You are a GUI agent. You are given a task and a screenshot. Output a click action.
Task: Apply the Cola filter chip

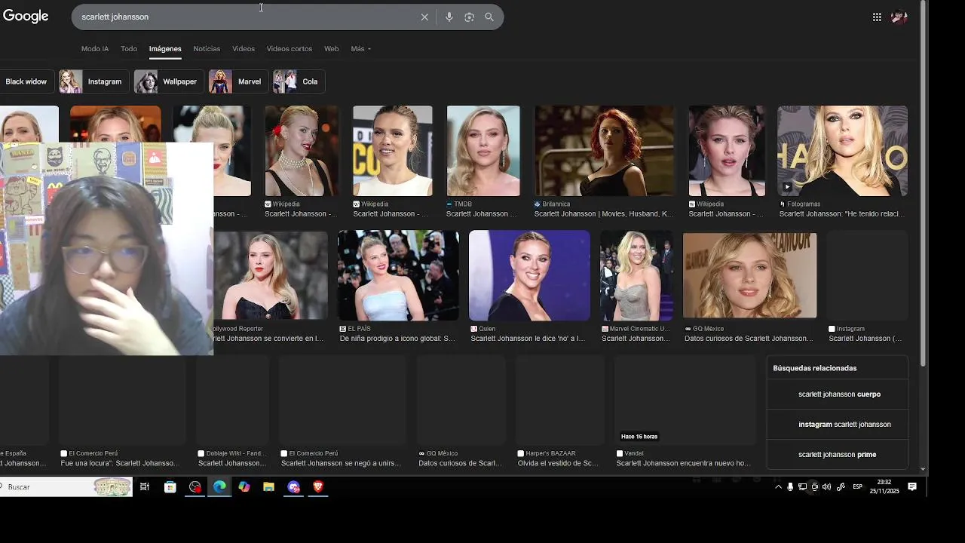299,81
